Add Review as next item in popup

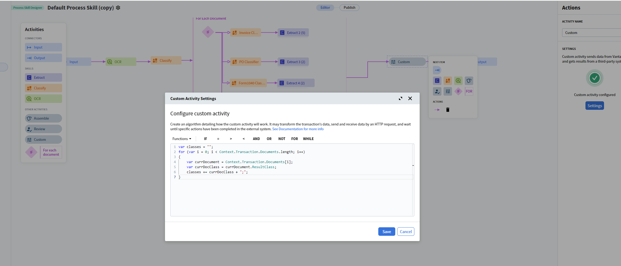click(x=437, y=91)
